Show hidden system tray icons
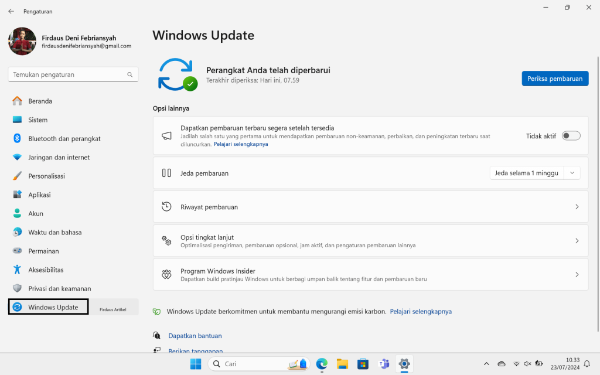 coord(486,364)
